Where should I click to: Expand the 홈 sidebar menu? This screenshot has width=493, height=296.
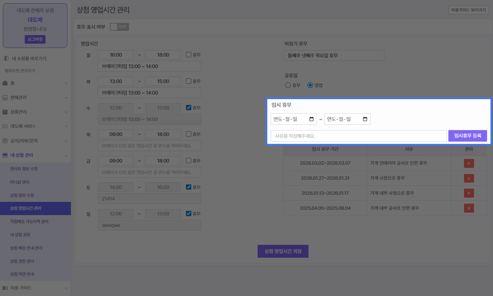pos(35,83)
